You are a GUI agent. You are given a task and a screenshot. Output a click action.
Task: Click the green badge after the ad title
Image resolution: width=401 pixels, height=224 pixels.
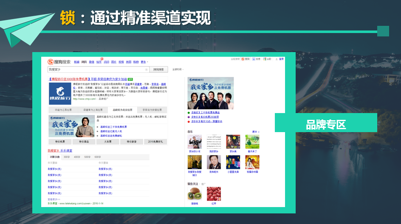pos(130,79)
